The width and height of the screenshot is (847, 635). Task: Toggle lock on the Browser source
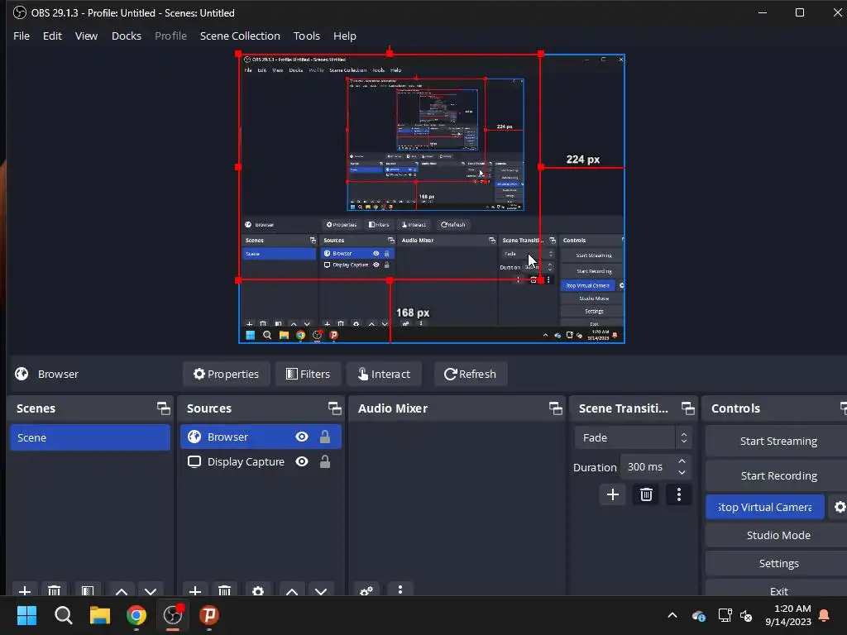(x=324, y=437)
